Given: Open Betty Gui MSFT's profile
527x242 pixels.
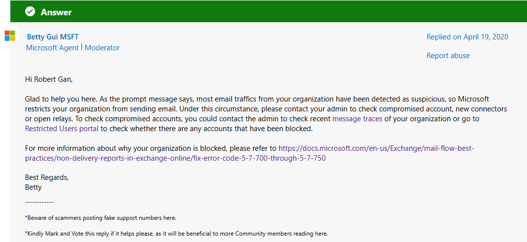Looking at the screenshot, I should tap(53, 37).
